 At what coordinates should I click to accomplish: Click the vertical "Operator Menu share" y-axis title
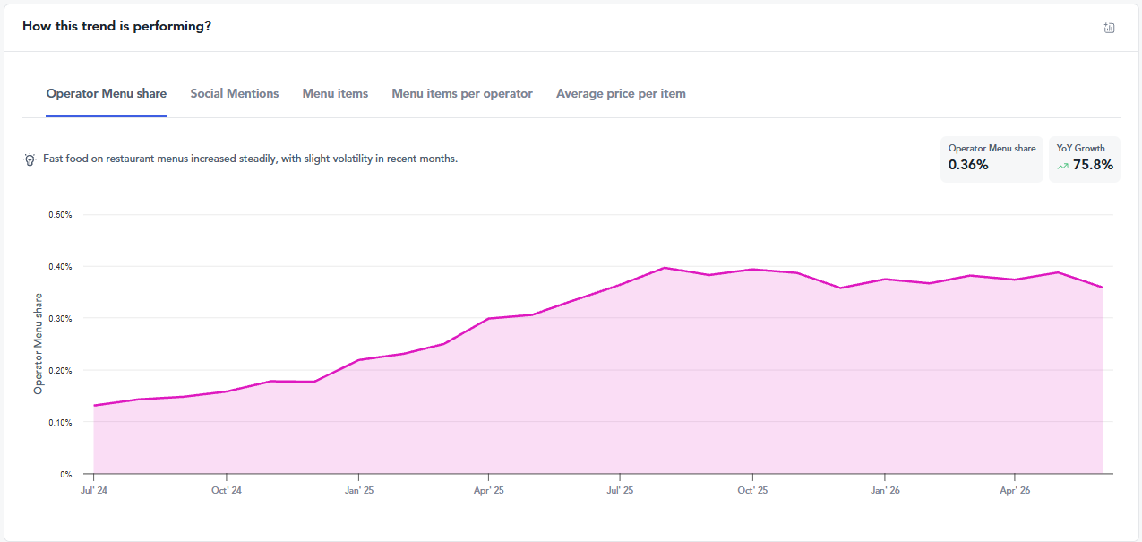coord(38,344)
